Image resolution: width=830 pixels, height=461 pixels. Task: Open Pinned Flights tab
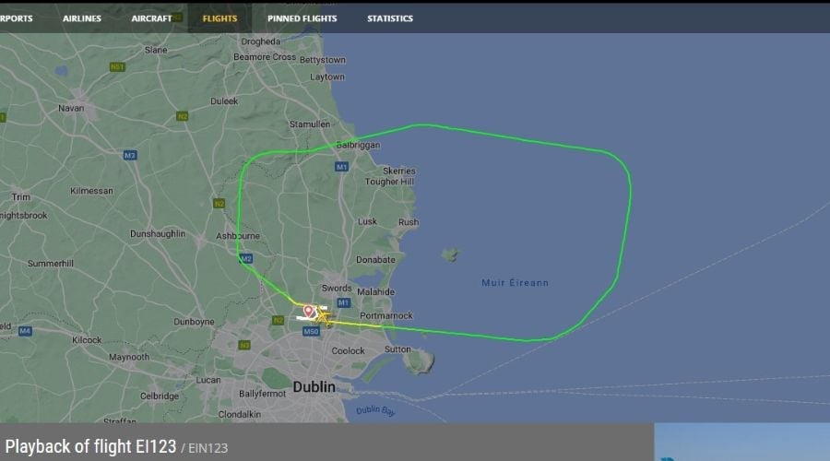(302, 18)
